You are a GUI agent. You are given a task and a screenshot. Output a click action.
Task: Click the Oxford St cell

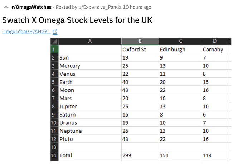point(140,49)
